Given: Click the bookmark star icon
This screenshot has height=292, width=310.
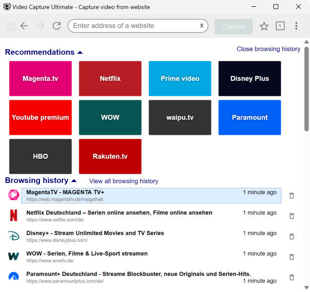Looking at the screenshot, I should pos(264,26).
